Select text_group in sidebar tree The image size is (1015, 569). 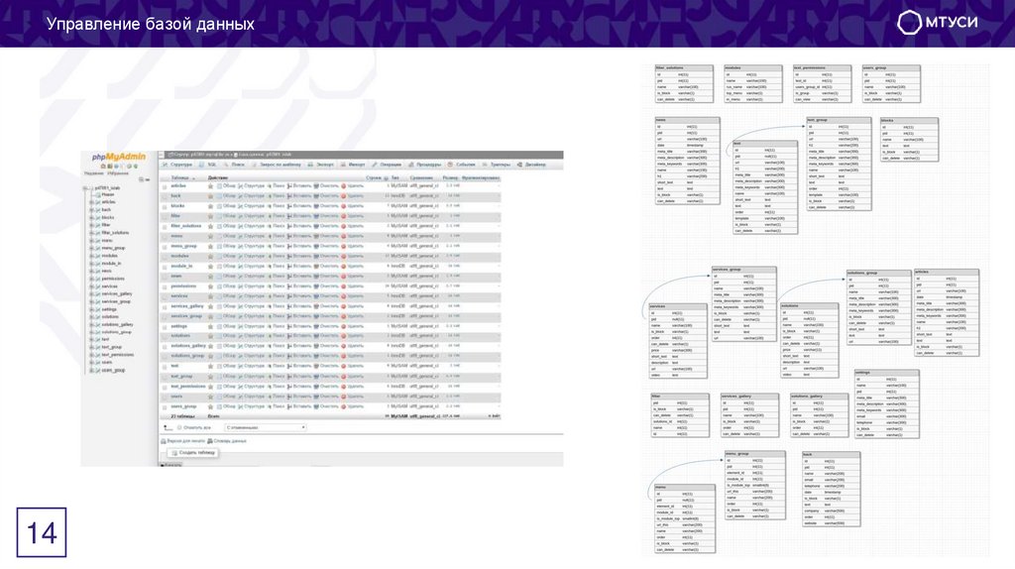[111, 348]
